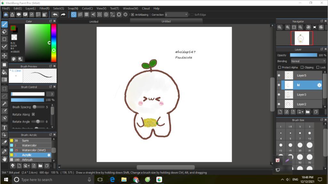Add new layer folder
Screen dimensions: 328x184
coord(307,112)
